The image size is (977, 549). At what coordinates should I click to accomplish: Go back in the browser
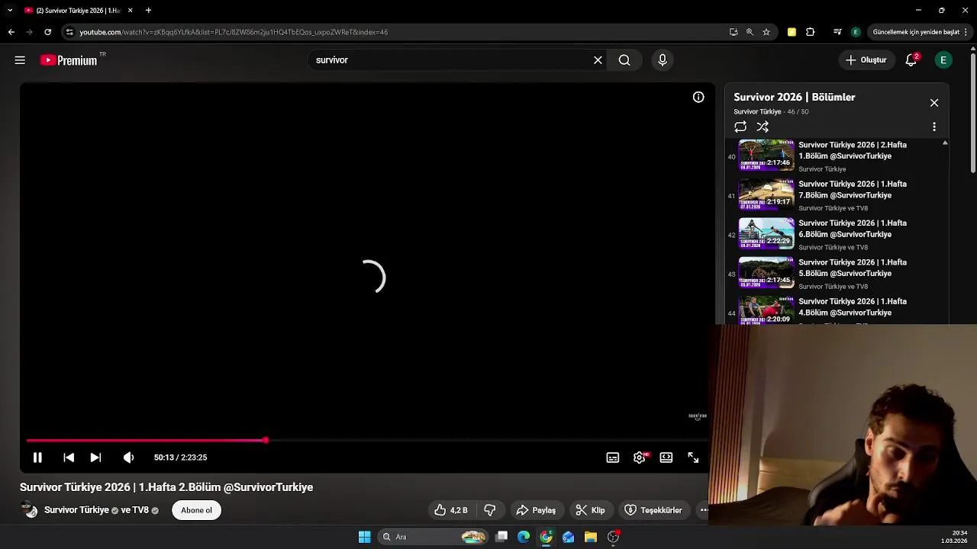click(x=11, y=32)
